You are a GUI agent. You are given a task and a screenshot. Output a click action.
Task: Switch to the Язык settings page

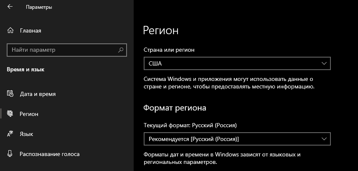pos(26,134)
